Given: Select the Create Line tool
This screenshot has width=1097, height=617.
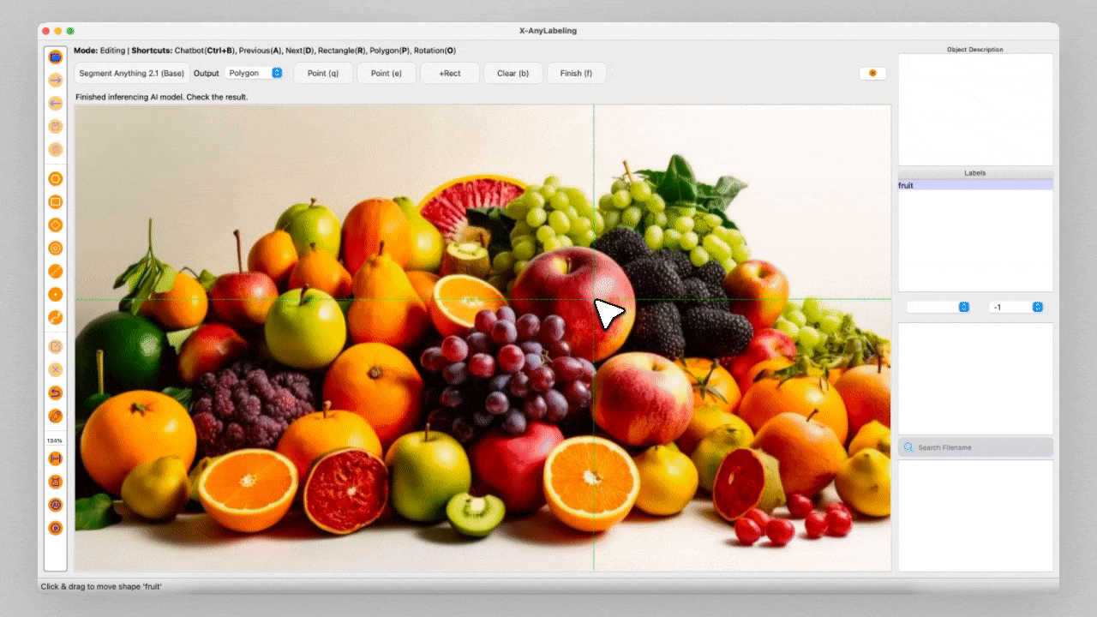Looking at the screenshot, I should click(x=56, y=272).
